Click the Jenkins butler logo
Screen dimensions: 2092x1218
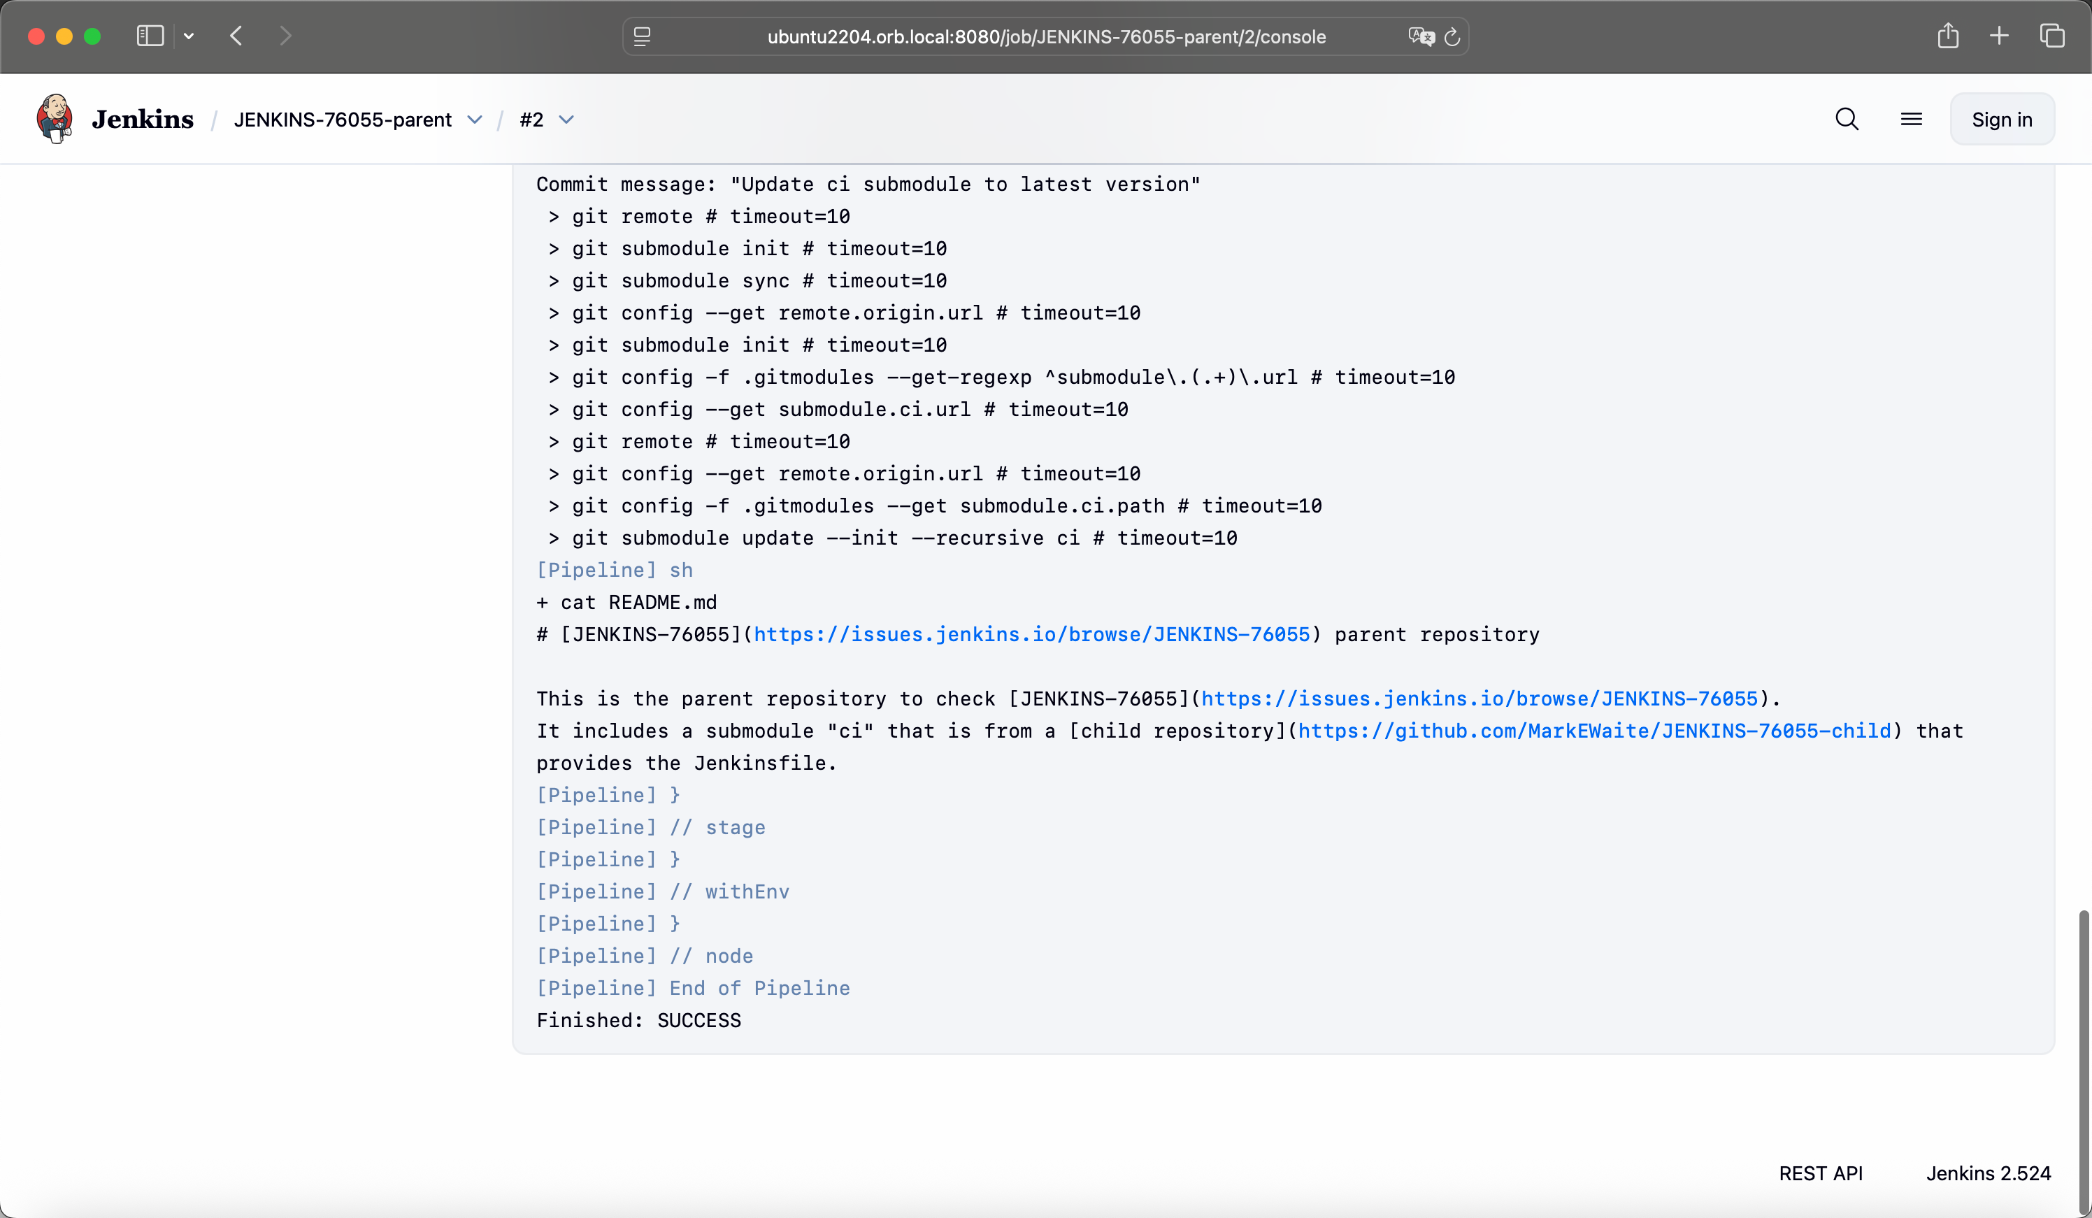click(x=55, y=119)
